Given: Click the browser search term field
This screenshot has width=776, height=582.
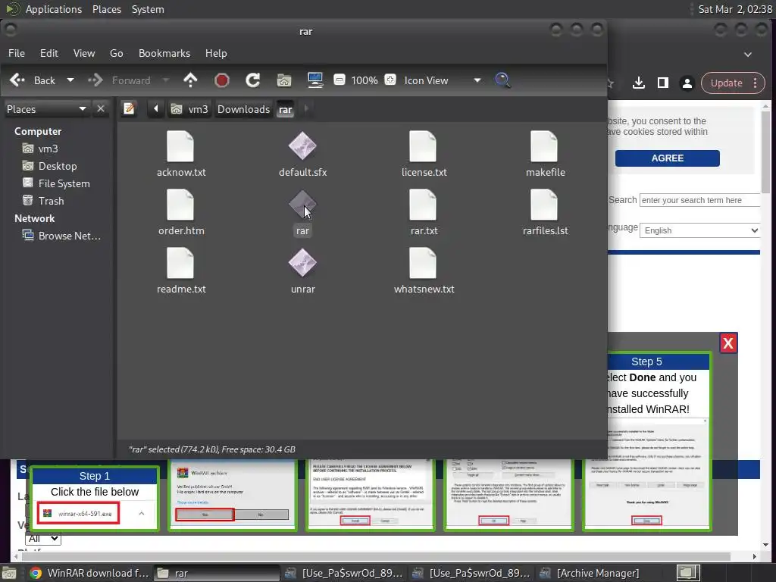Looking at the screenshot, I should click(x=699, y=200).
